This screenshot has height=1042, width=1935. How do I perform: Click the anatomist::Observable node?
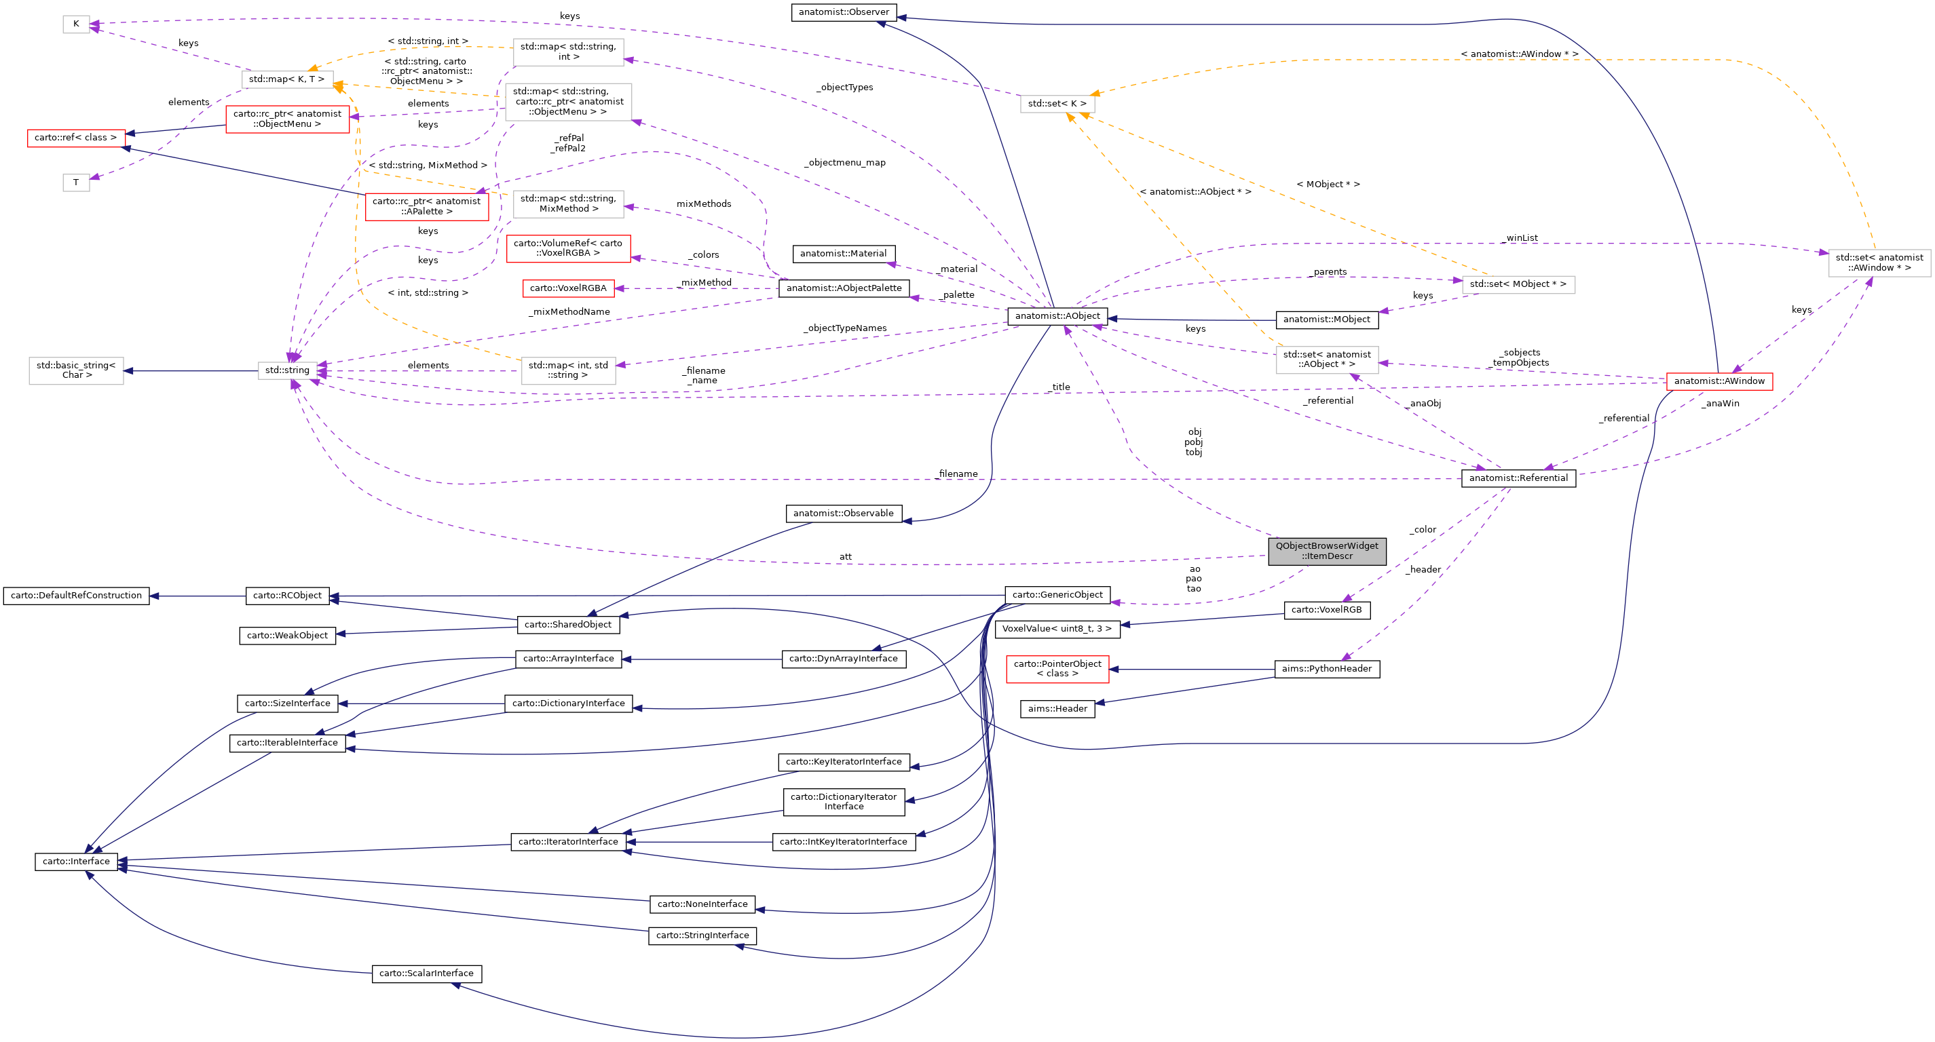tap(843, 514)
